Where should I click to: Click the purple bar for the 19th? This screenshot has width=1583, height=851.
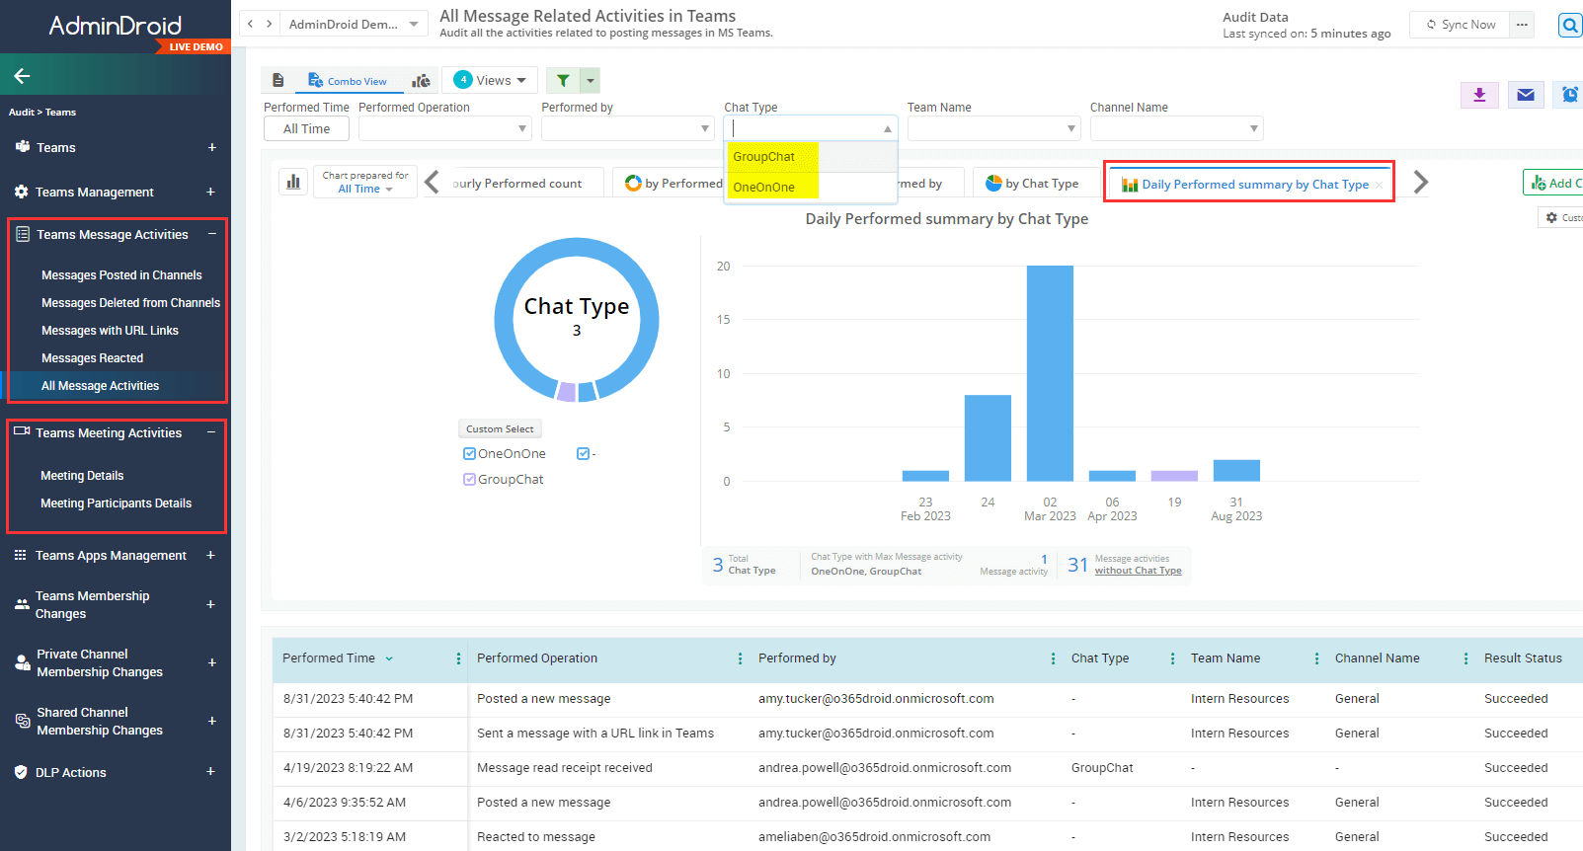point(1174,476)
